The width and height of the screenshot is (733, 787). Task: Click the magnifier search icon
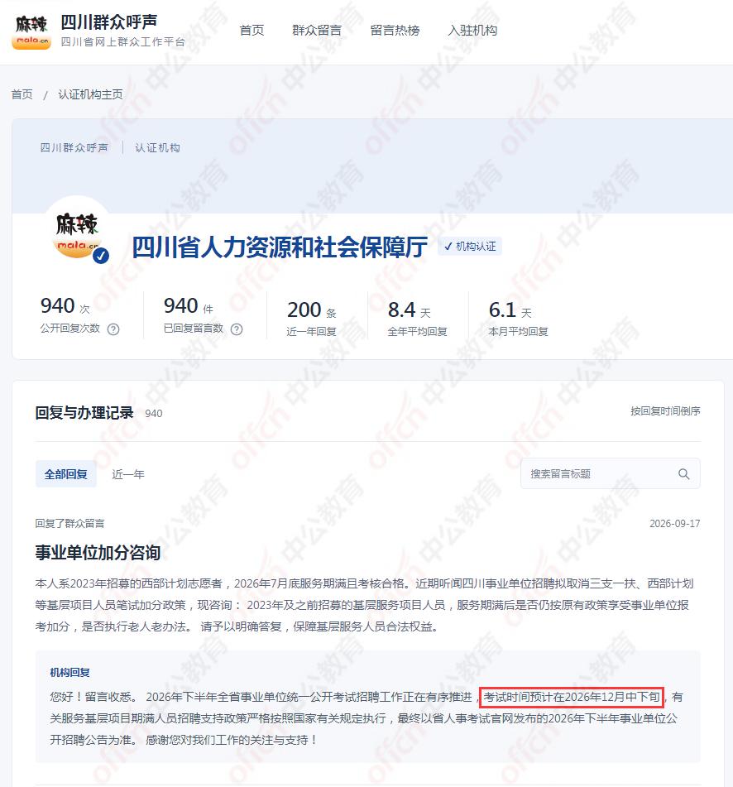pos(684,474)
